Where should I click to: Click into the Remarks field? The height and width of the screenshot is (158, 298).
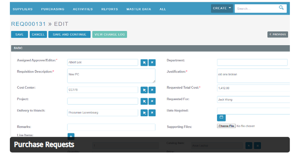point(111,127)
